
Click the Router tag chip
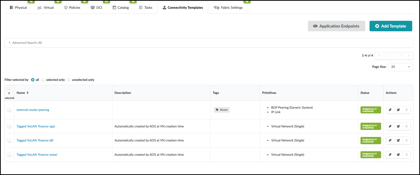pos(222,110)
